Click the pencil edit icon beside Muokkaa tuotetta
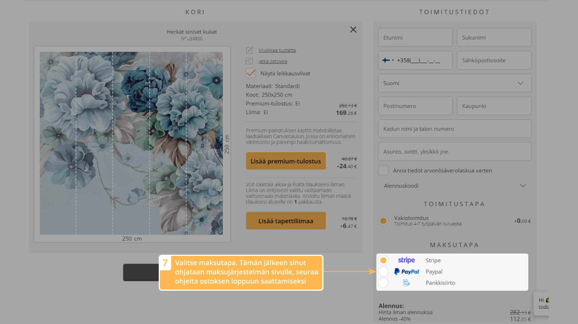This screenshot has width=578, height=324. (x=249, y=50)
